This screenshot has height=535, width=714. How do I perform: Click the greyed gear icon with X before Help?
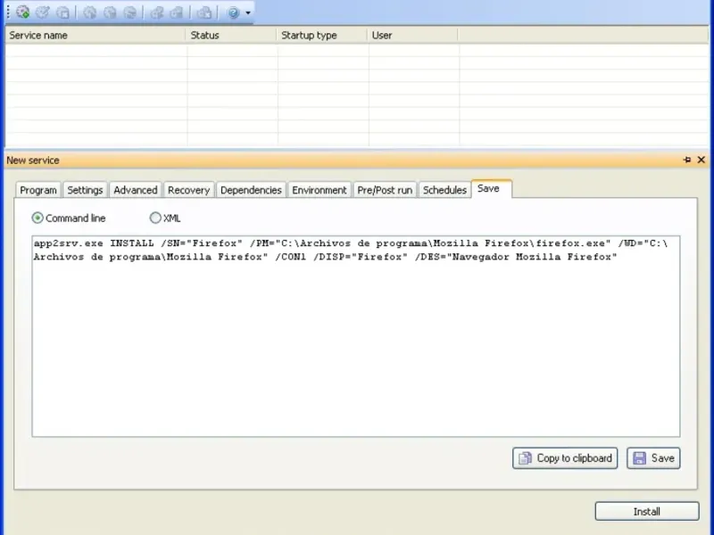coord(204,12)
